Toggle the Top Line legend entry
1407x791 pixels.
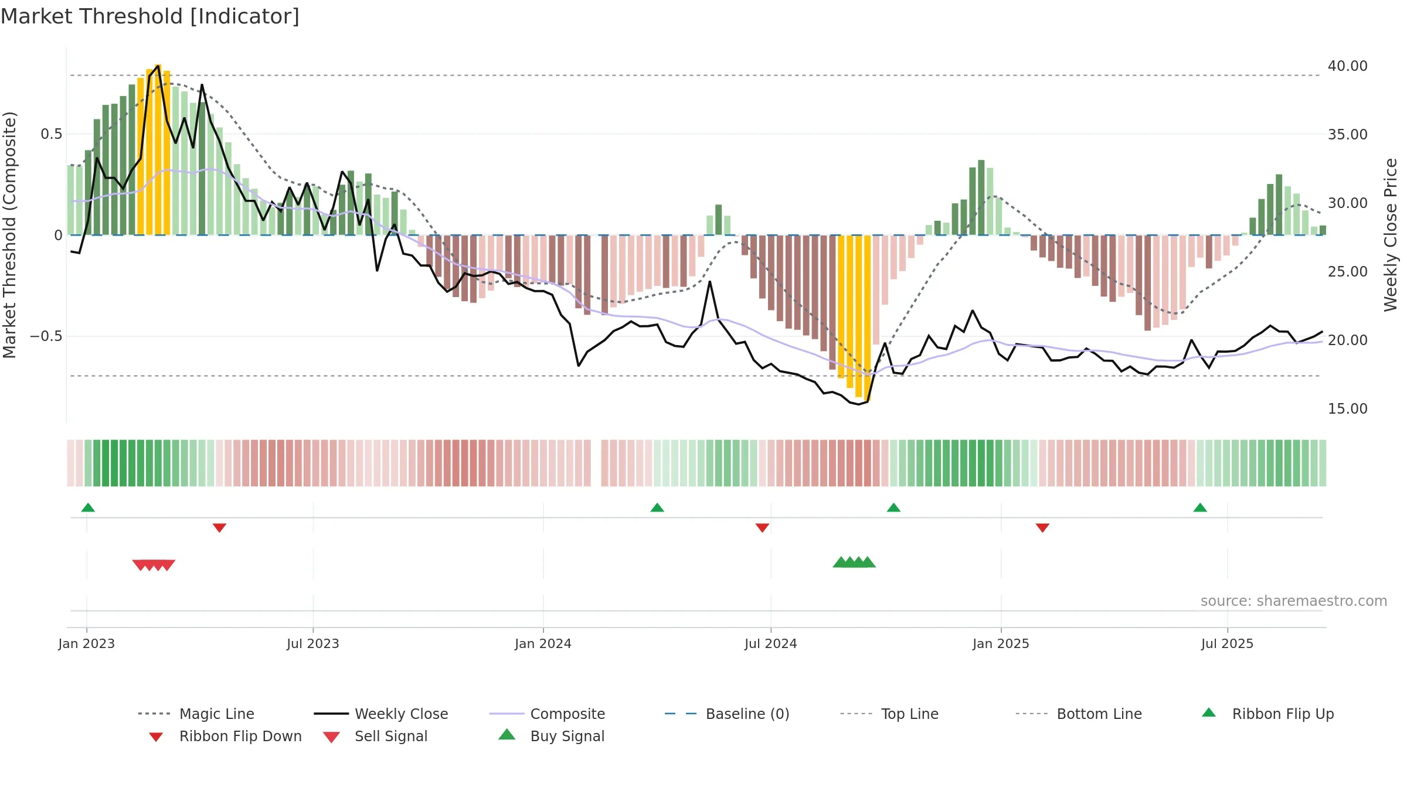[x=889, y=714]
